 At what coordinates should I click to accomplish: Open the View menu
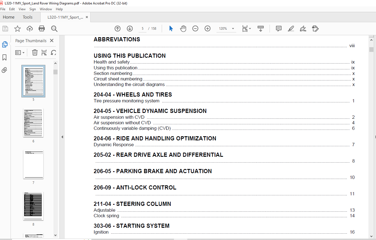22,9
